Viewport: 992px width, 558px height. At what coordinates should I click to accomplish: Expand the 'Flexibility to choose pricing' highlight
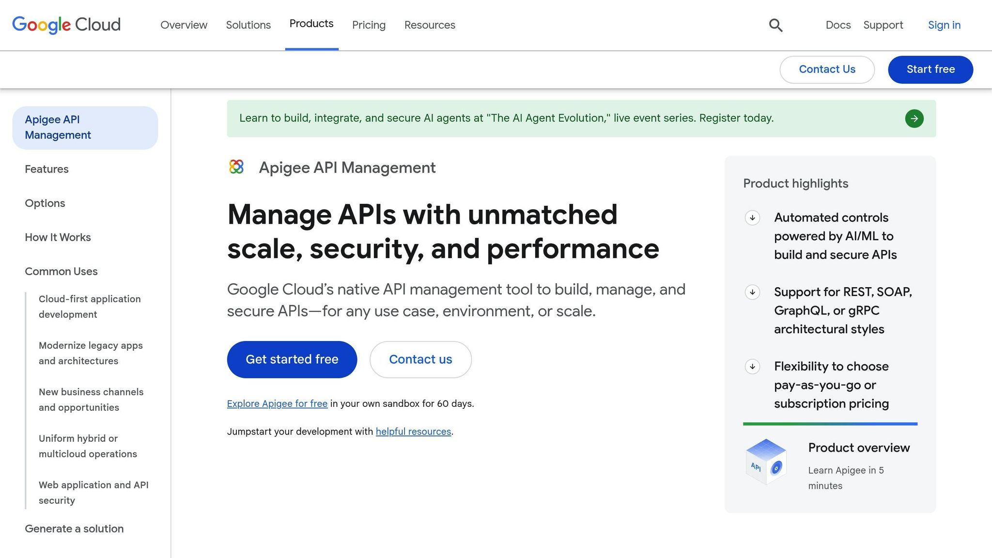click(752, 367)
